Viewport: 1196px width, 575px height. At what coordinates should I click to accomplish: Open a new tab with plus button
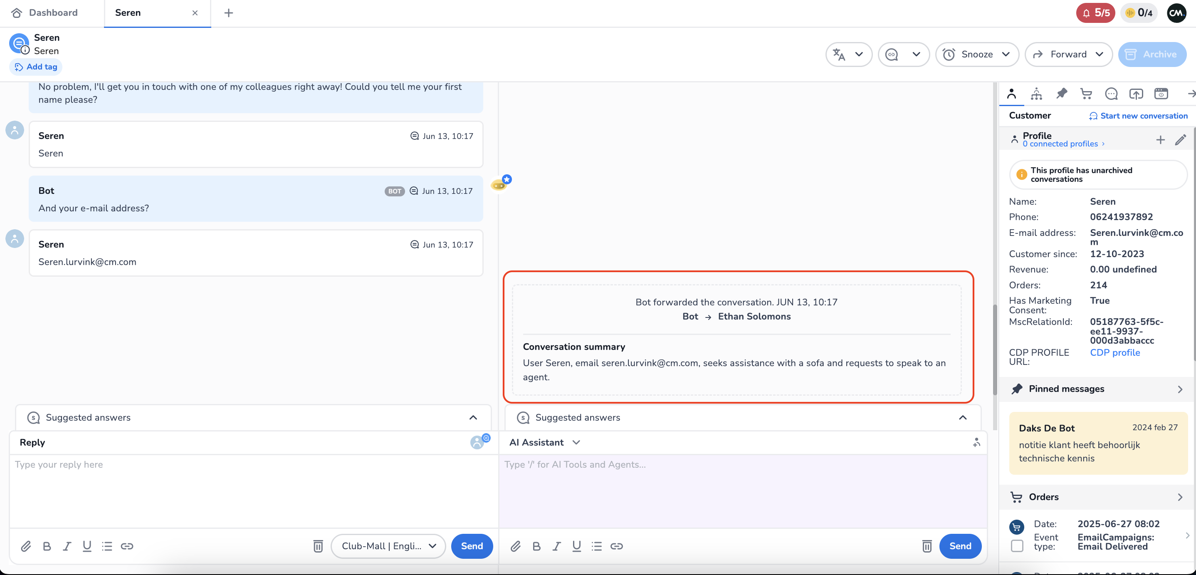(228, 13)
